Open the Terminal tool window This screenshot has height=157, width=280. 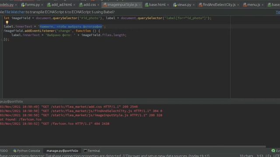[92, 151]
